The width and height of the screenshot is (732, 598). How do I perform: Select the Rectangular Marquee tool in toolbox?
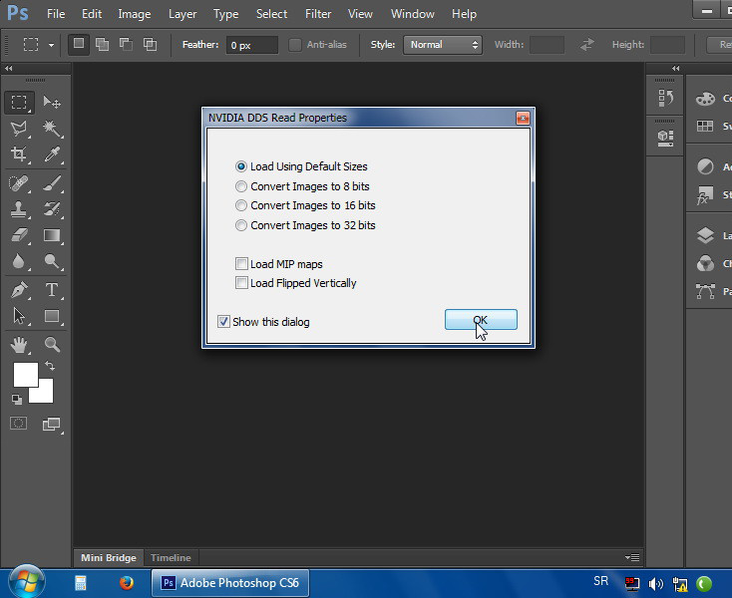(19, 102)
